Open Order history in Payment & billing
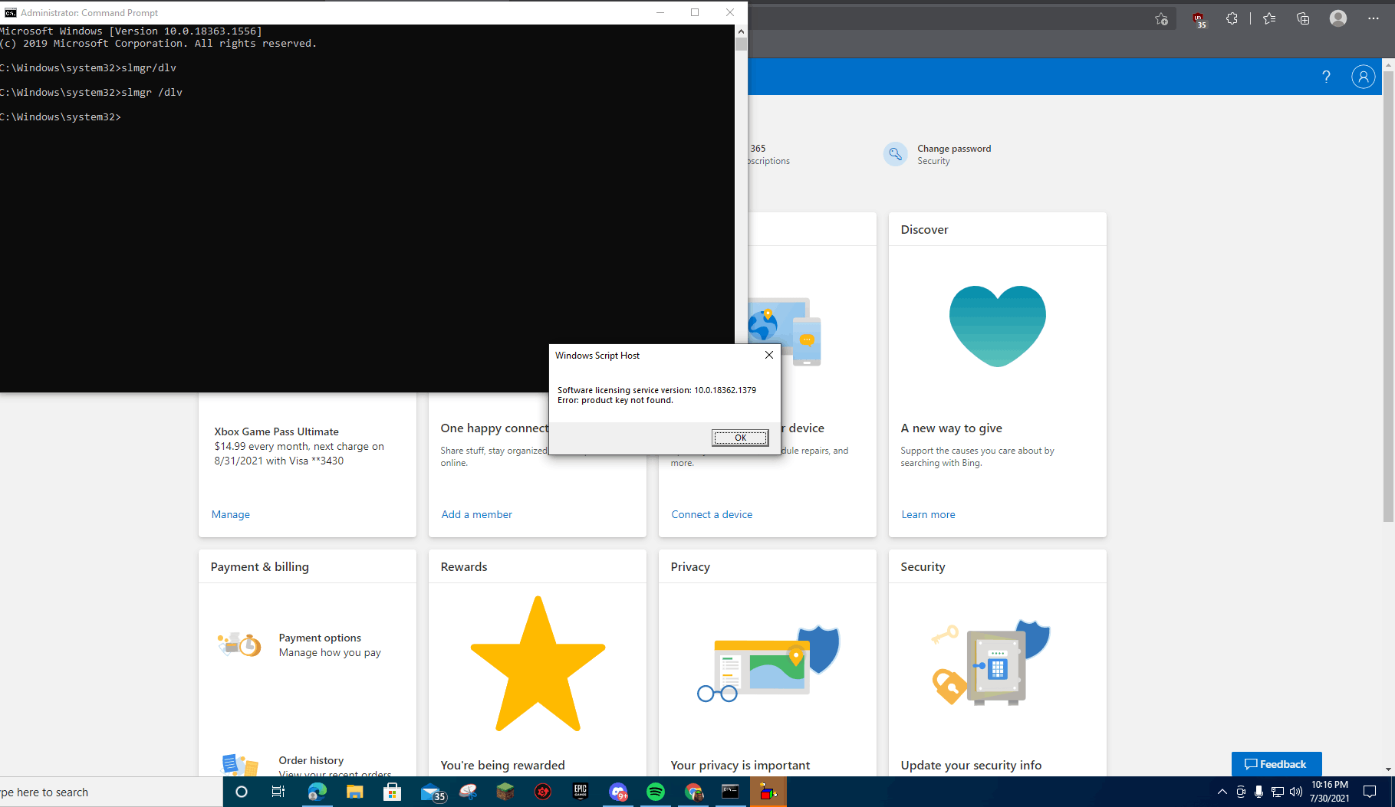 (x=311, y=760)
